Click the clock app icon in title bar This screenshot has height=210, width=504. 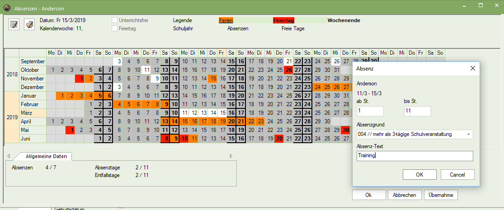(7, 8)
